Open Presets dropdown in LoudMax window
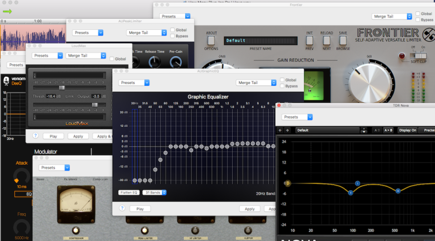 click(x=47, y=55)
